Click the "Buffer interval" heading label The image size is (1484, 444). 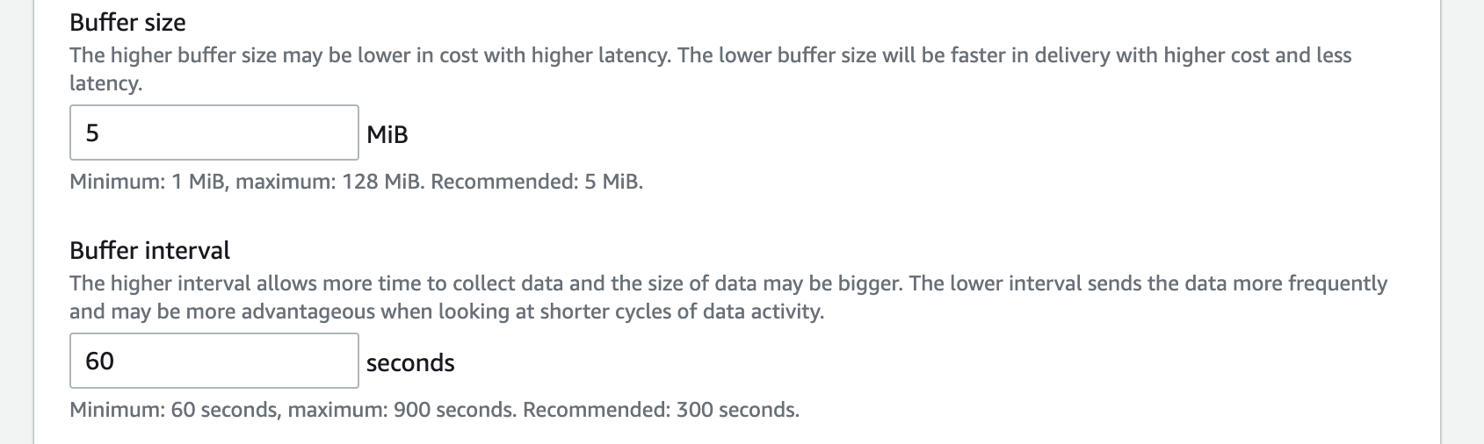point(149,250)
